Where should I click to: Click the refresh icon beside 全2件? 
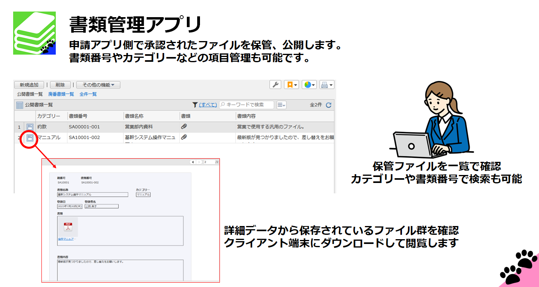tap(329, 105)
